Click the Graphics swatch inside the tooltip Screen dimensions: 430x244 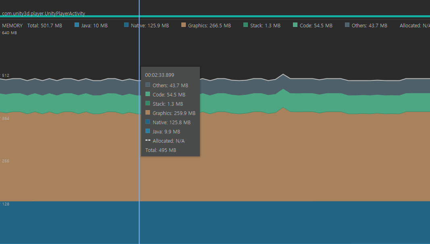click(x=147, y=113)
